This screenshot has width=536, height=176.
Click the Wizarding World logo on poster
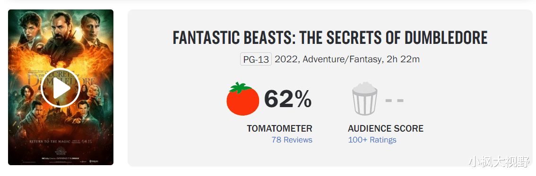click(61, 151)
